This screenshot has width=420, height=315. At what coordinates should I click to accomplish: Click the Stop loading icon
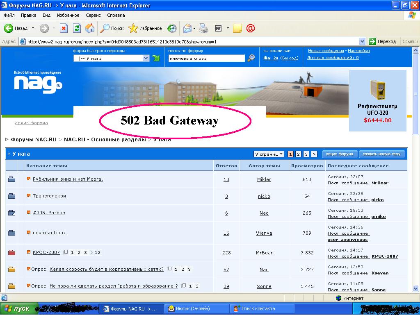pos(64,28)
